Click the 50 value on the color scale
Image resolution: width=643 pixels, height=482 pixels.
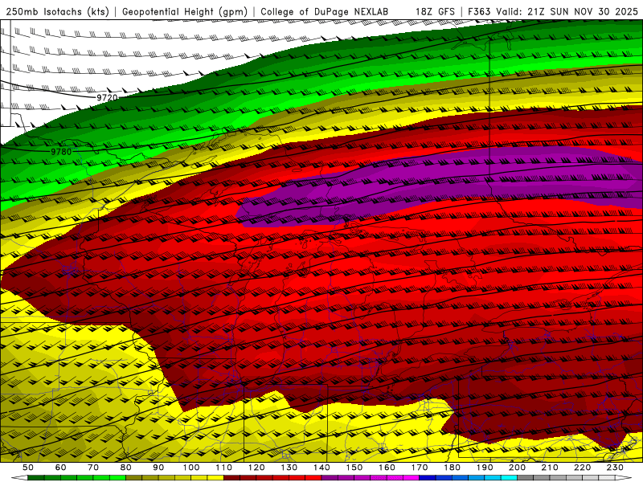[28, 468]
